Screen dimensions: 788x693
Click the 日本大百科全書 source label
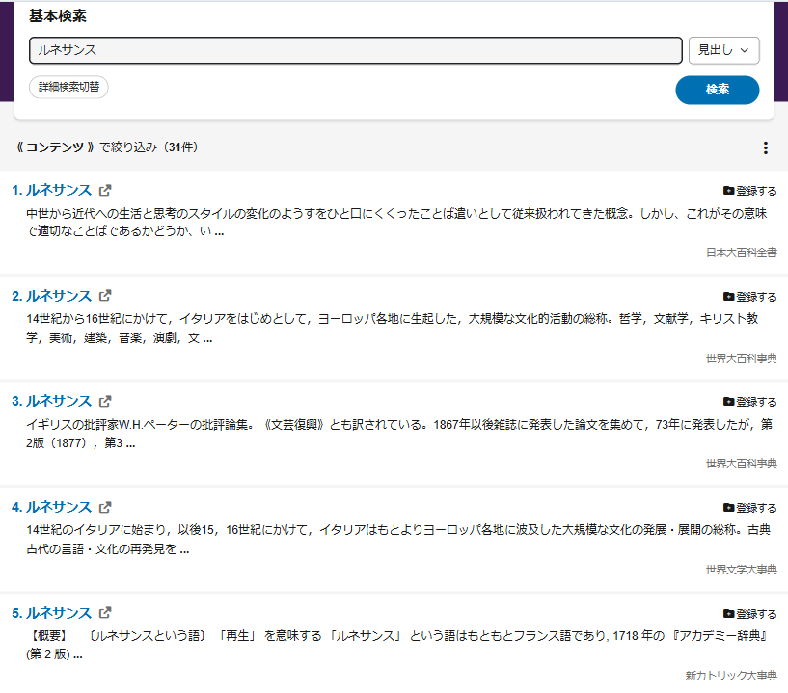(x=742, y=253)
